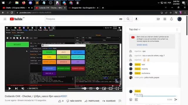Open Windows taskbar search
The height and width of the screenshot is (105, 188).
point(10,3)
